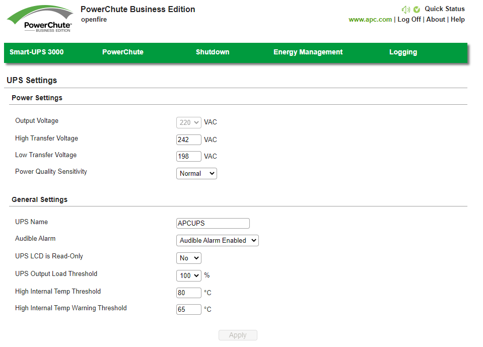Screen dimensions: 483x347
Task: Open the PowerChute menu
Action: click(x=122, y=52)
